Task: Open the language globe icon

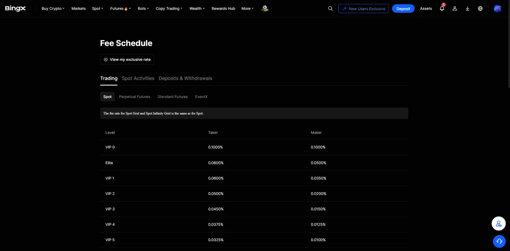Action: click(480, 8)
